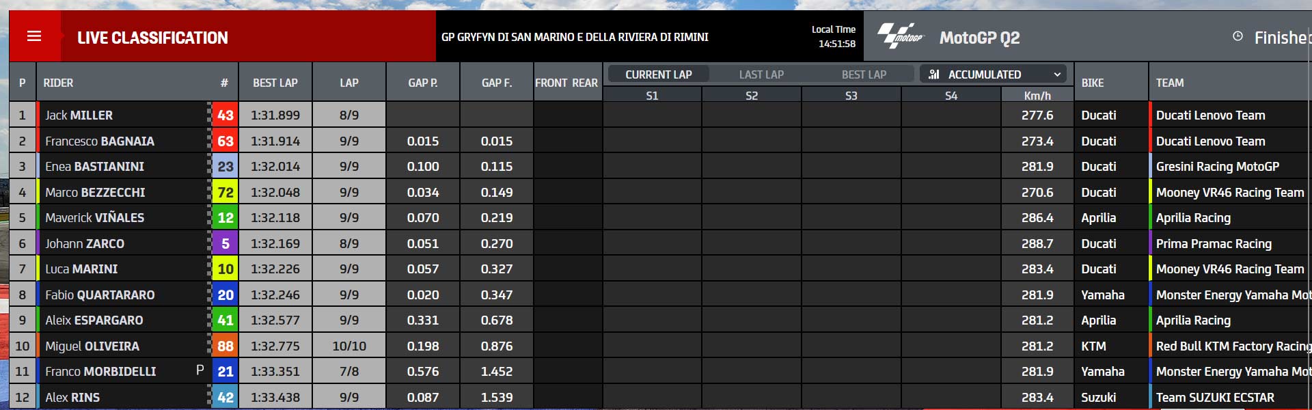Click the P pit indicator for Morbidelli
1312x410 pixels.
point(200,370)
